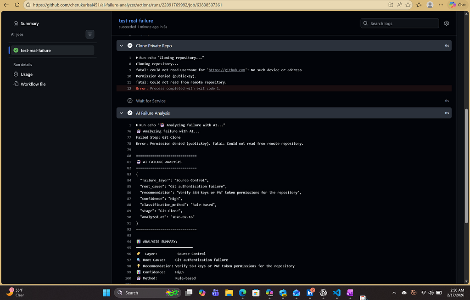The image size is (470, 300).
Task: Open File Explorer from the taskbar
Action: tap(229, 293)
